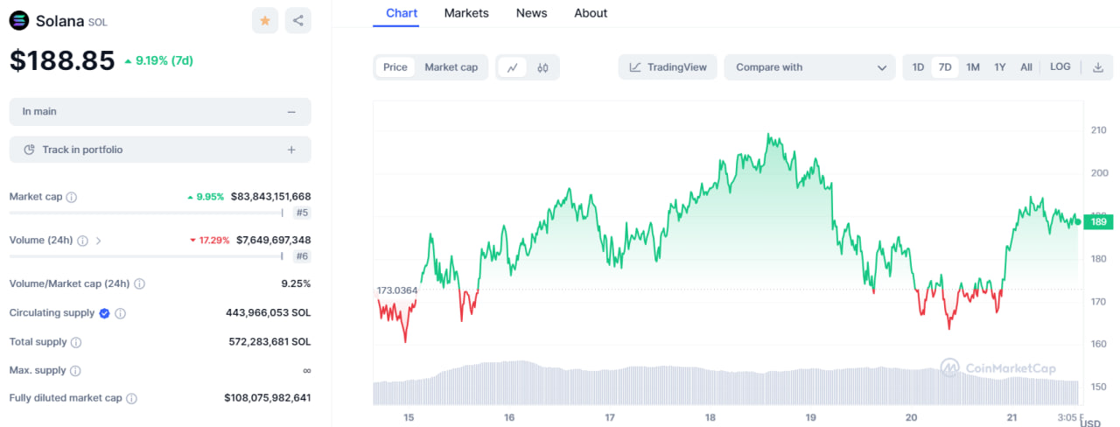Click total supply 572,283,681 SOL
This screenshot has height=427, width=1120.
point(269,342)
